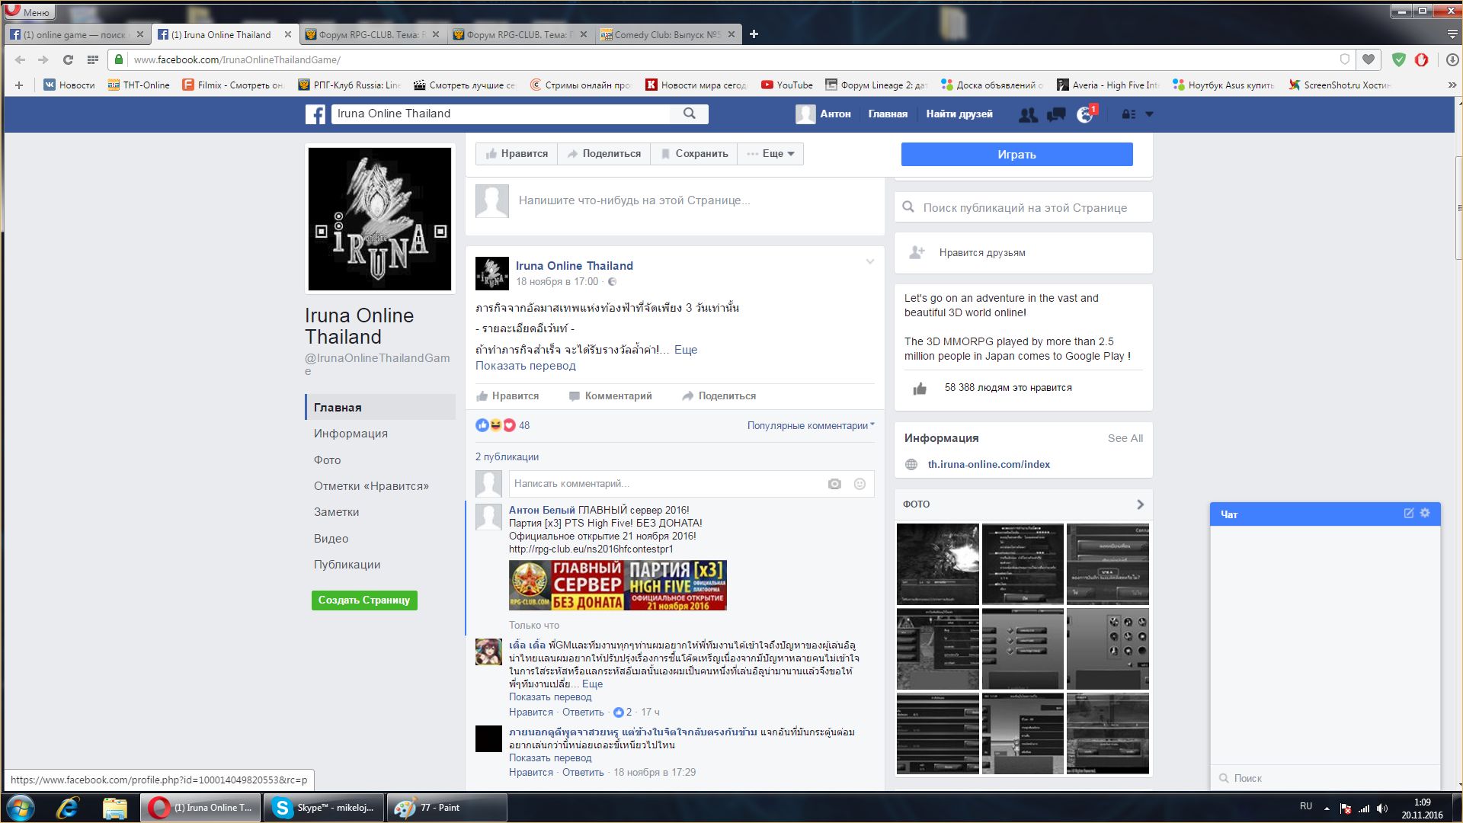The image size is (1463, 823).
Task: Open the Iruna Online profile picture
Action: pyautogui.click(x=379, y=219)
